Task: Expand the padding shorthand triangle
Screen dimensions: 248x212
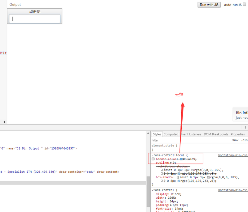Action: [171, 205]
